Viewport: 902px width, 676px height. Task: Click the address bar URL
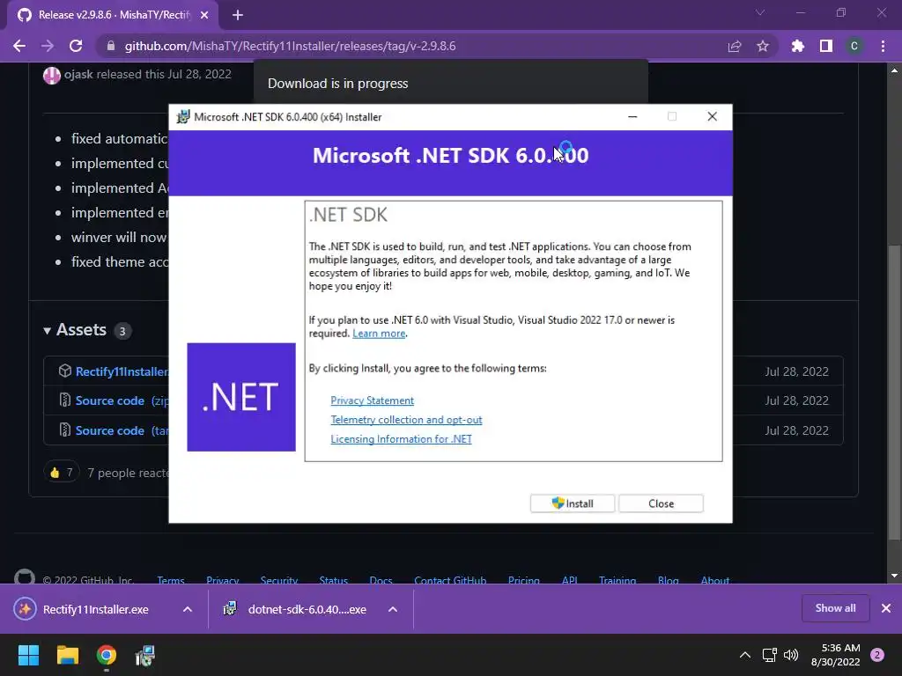coord(290,46)
